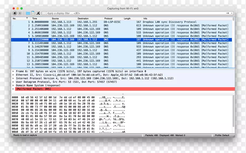Click the stop capture button
This screenshot has width=246, height=153.
click(20, 13)
